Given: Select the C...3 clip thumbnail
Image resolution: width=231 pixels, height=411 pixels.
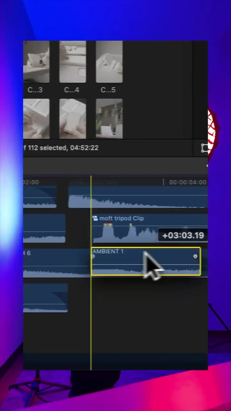Looking at the screenshot, I should tap(36, 62).
